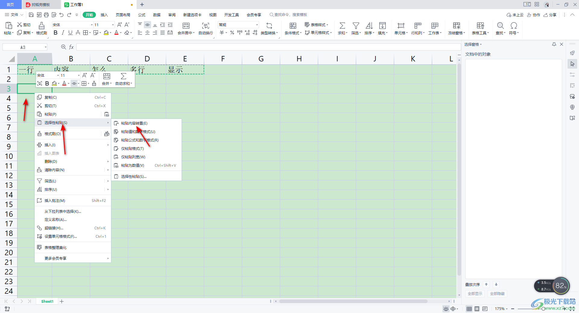The image size is (579, 313).
Task: Switch to normal view in status bar
Action: [469, 309]
